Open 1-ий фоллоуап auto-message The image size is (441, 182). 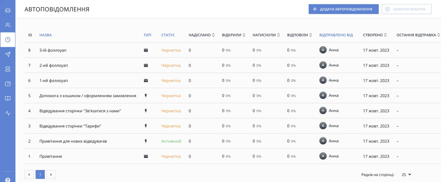(54, 80)
